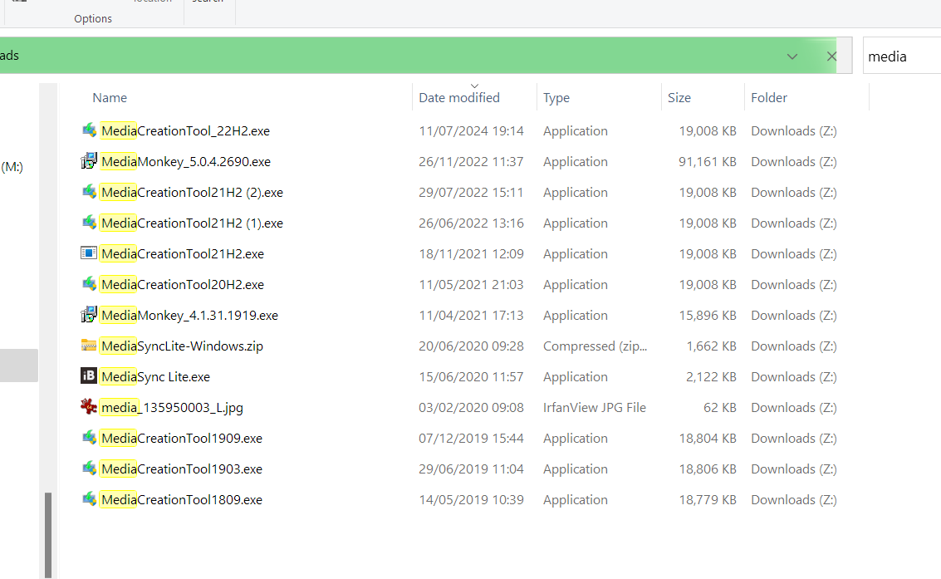Sort files by Date modified column
941x579 pixels.
(x=459, y=98)
